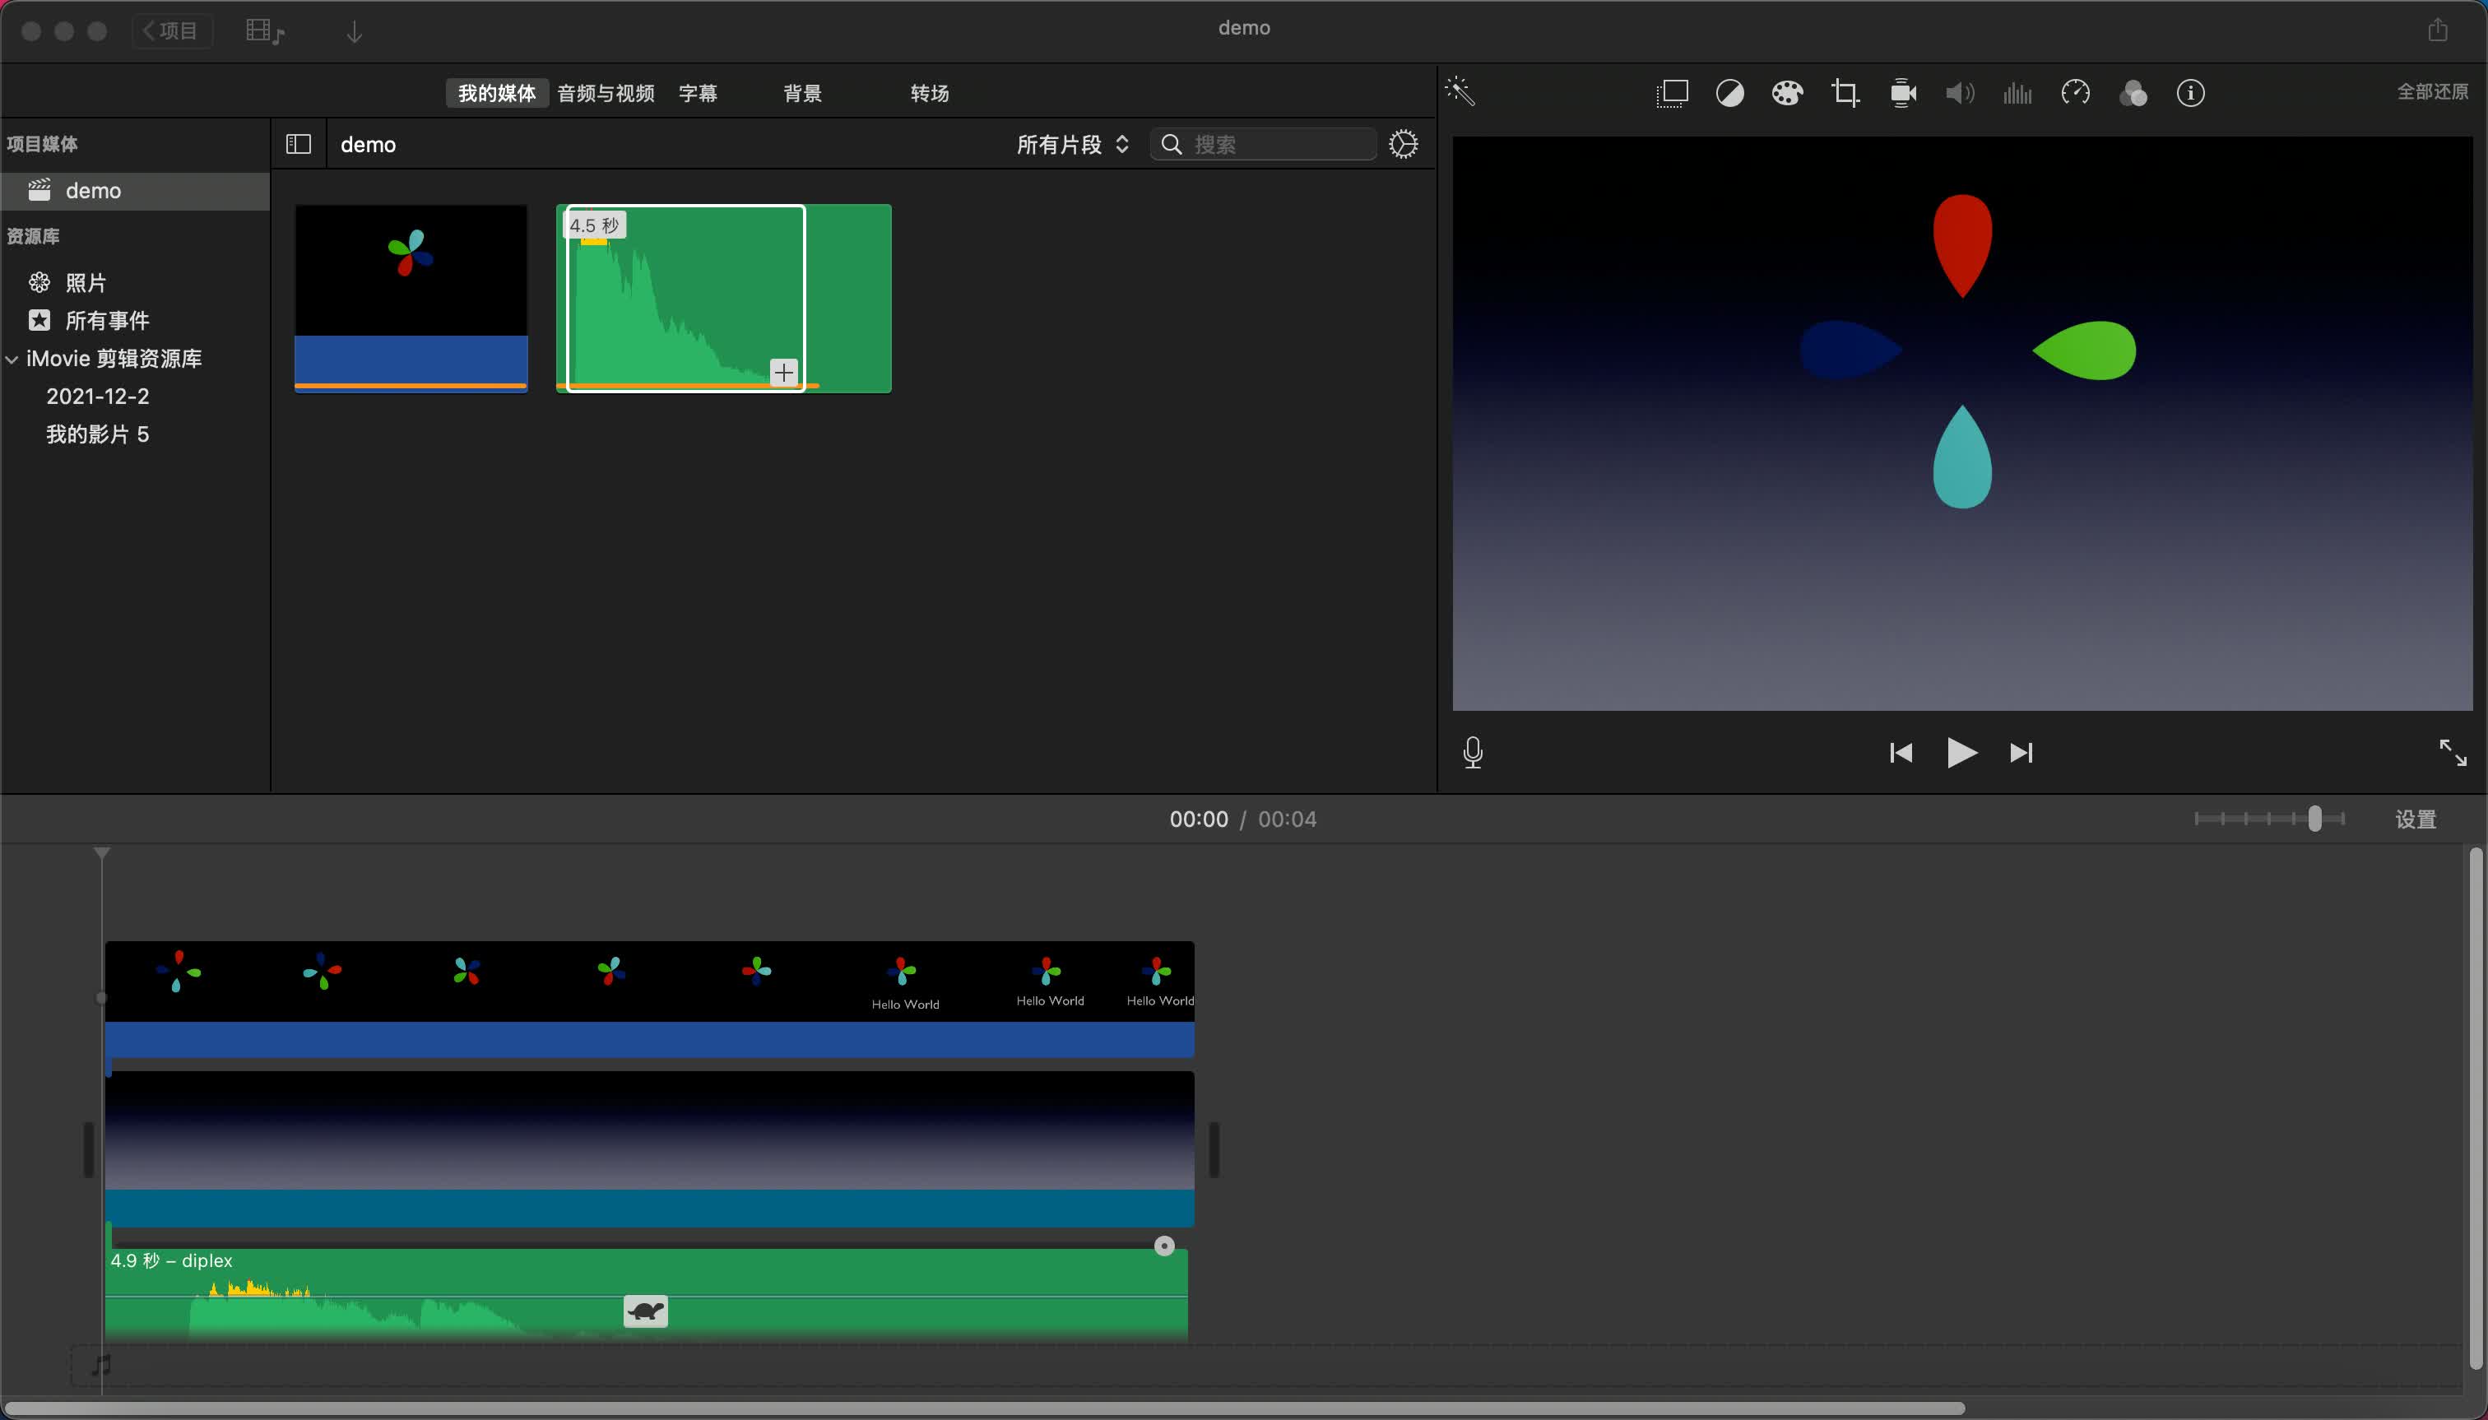Image resolution: width=2488 pixels, height=1420 pixels.
Task: Click the voiceover microphone icon
Action: tap(1473, 752)
